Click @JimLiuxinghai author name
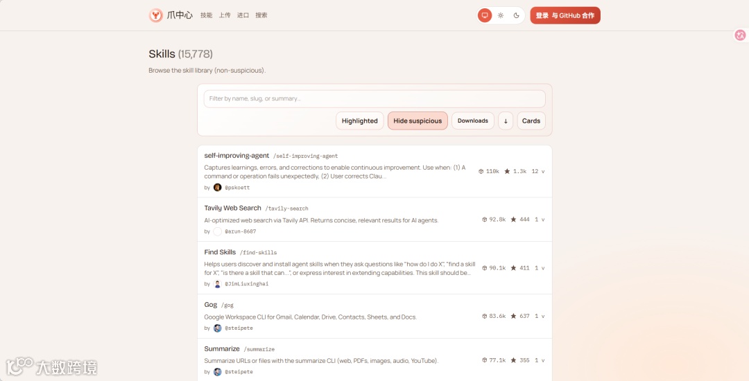This screenshot has width=749, height=381. tap(246, 284)
